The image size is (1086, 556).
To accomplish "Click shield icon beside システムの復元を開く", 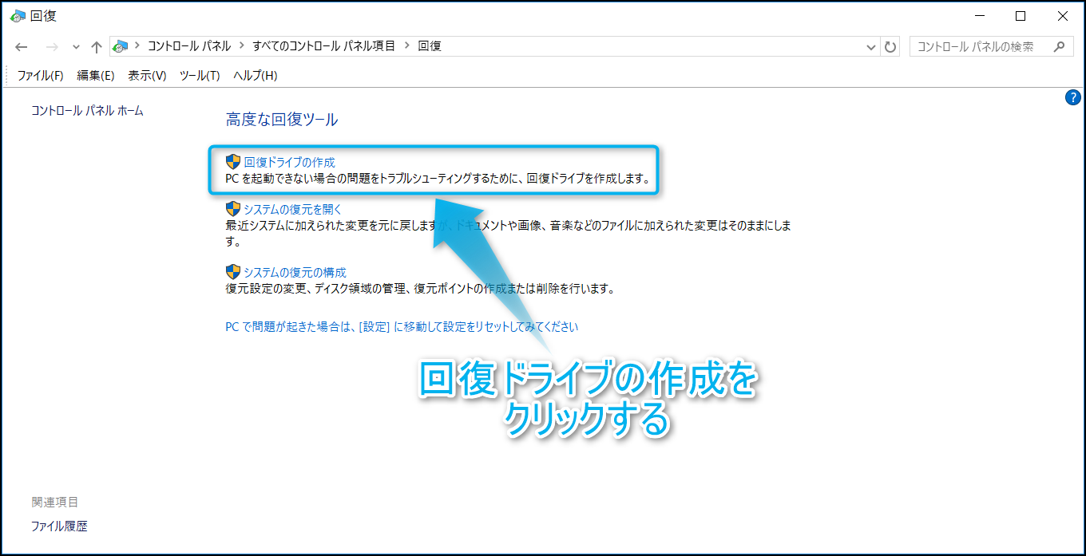I will [x=233, y=209].
